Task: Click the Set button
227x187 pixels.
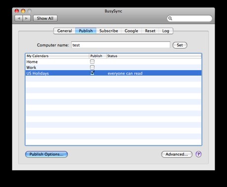Action: point(180,45)
